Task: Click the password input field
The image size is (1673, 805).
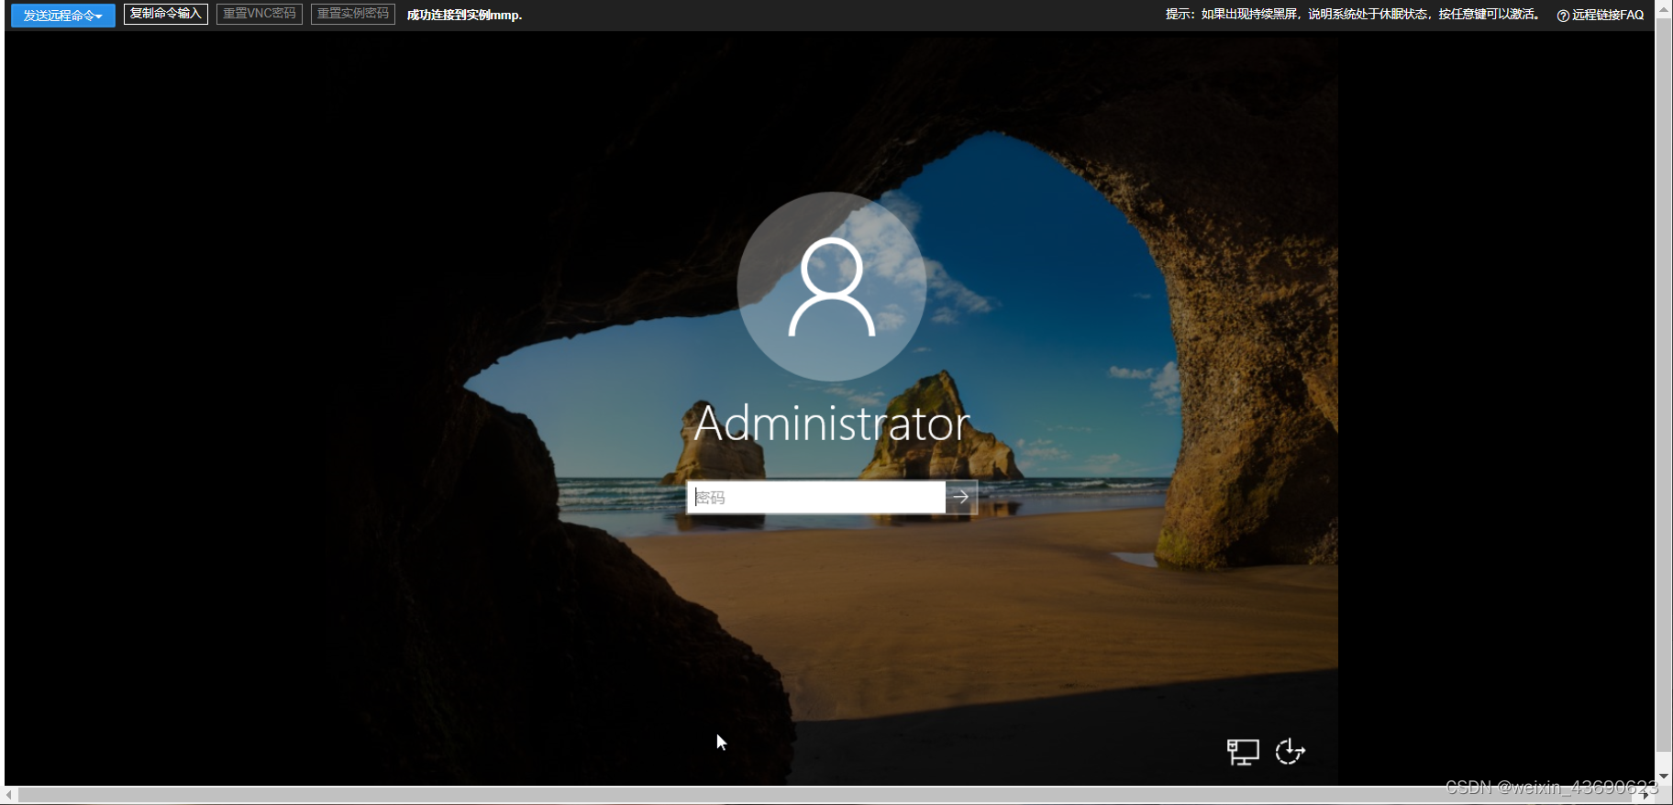Action: coord(816,497)
